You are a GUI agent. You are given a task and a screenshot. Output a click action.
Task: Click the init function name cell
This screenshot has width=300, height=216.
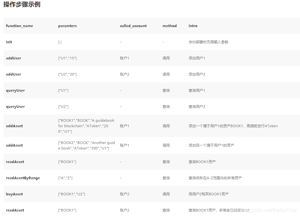(9, 42)
